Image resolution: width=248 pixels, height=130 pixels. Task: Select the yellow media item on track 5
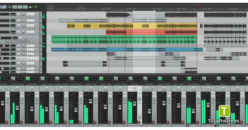[132, 26]
